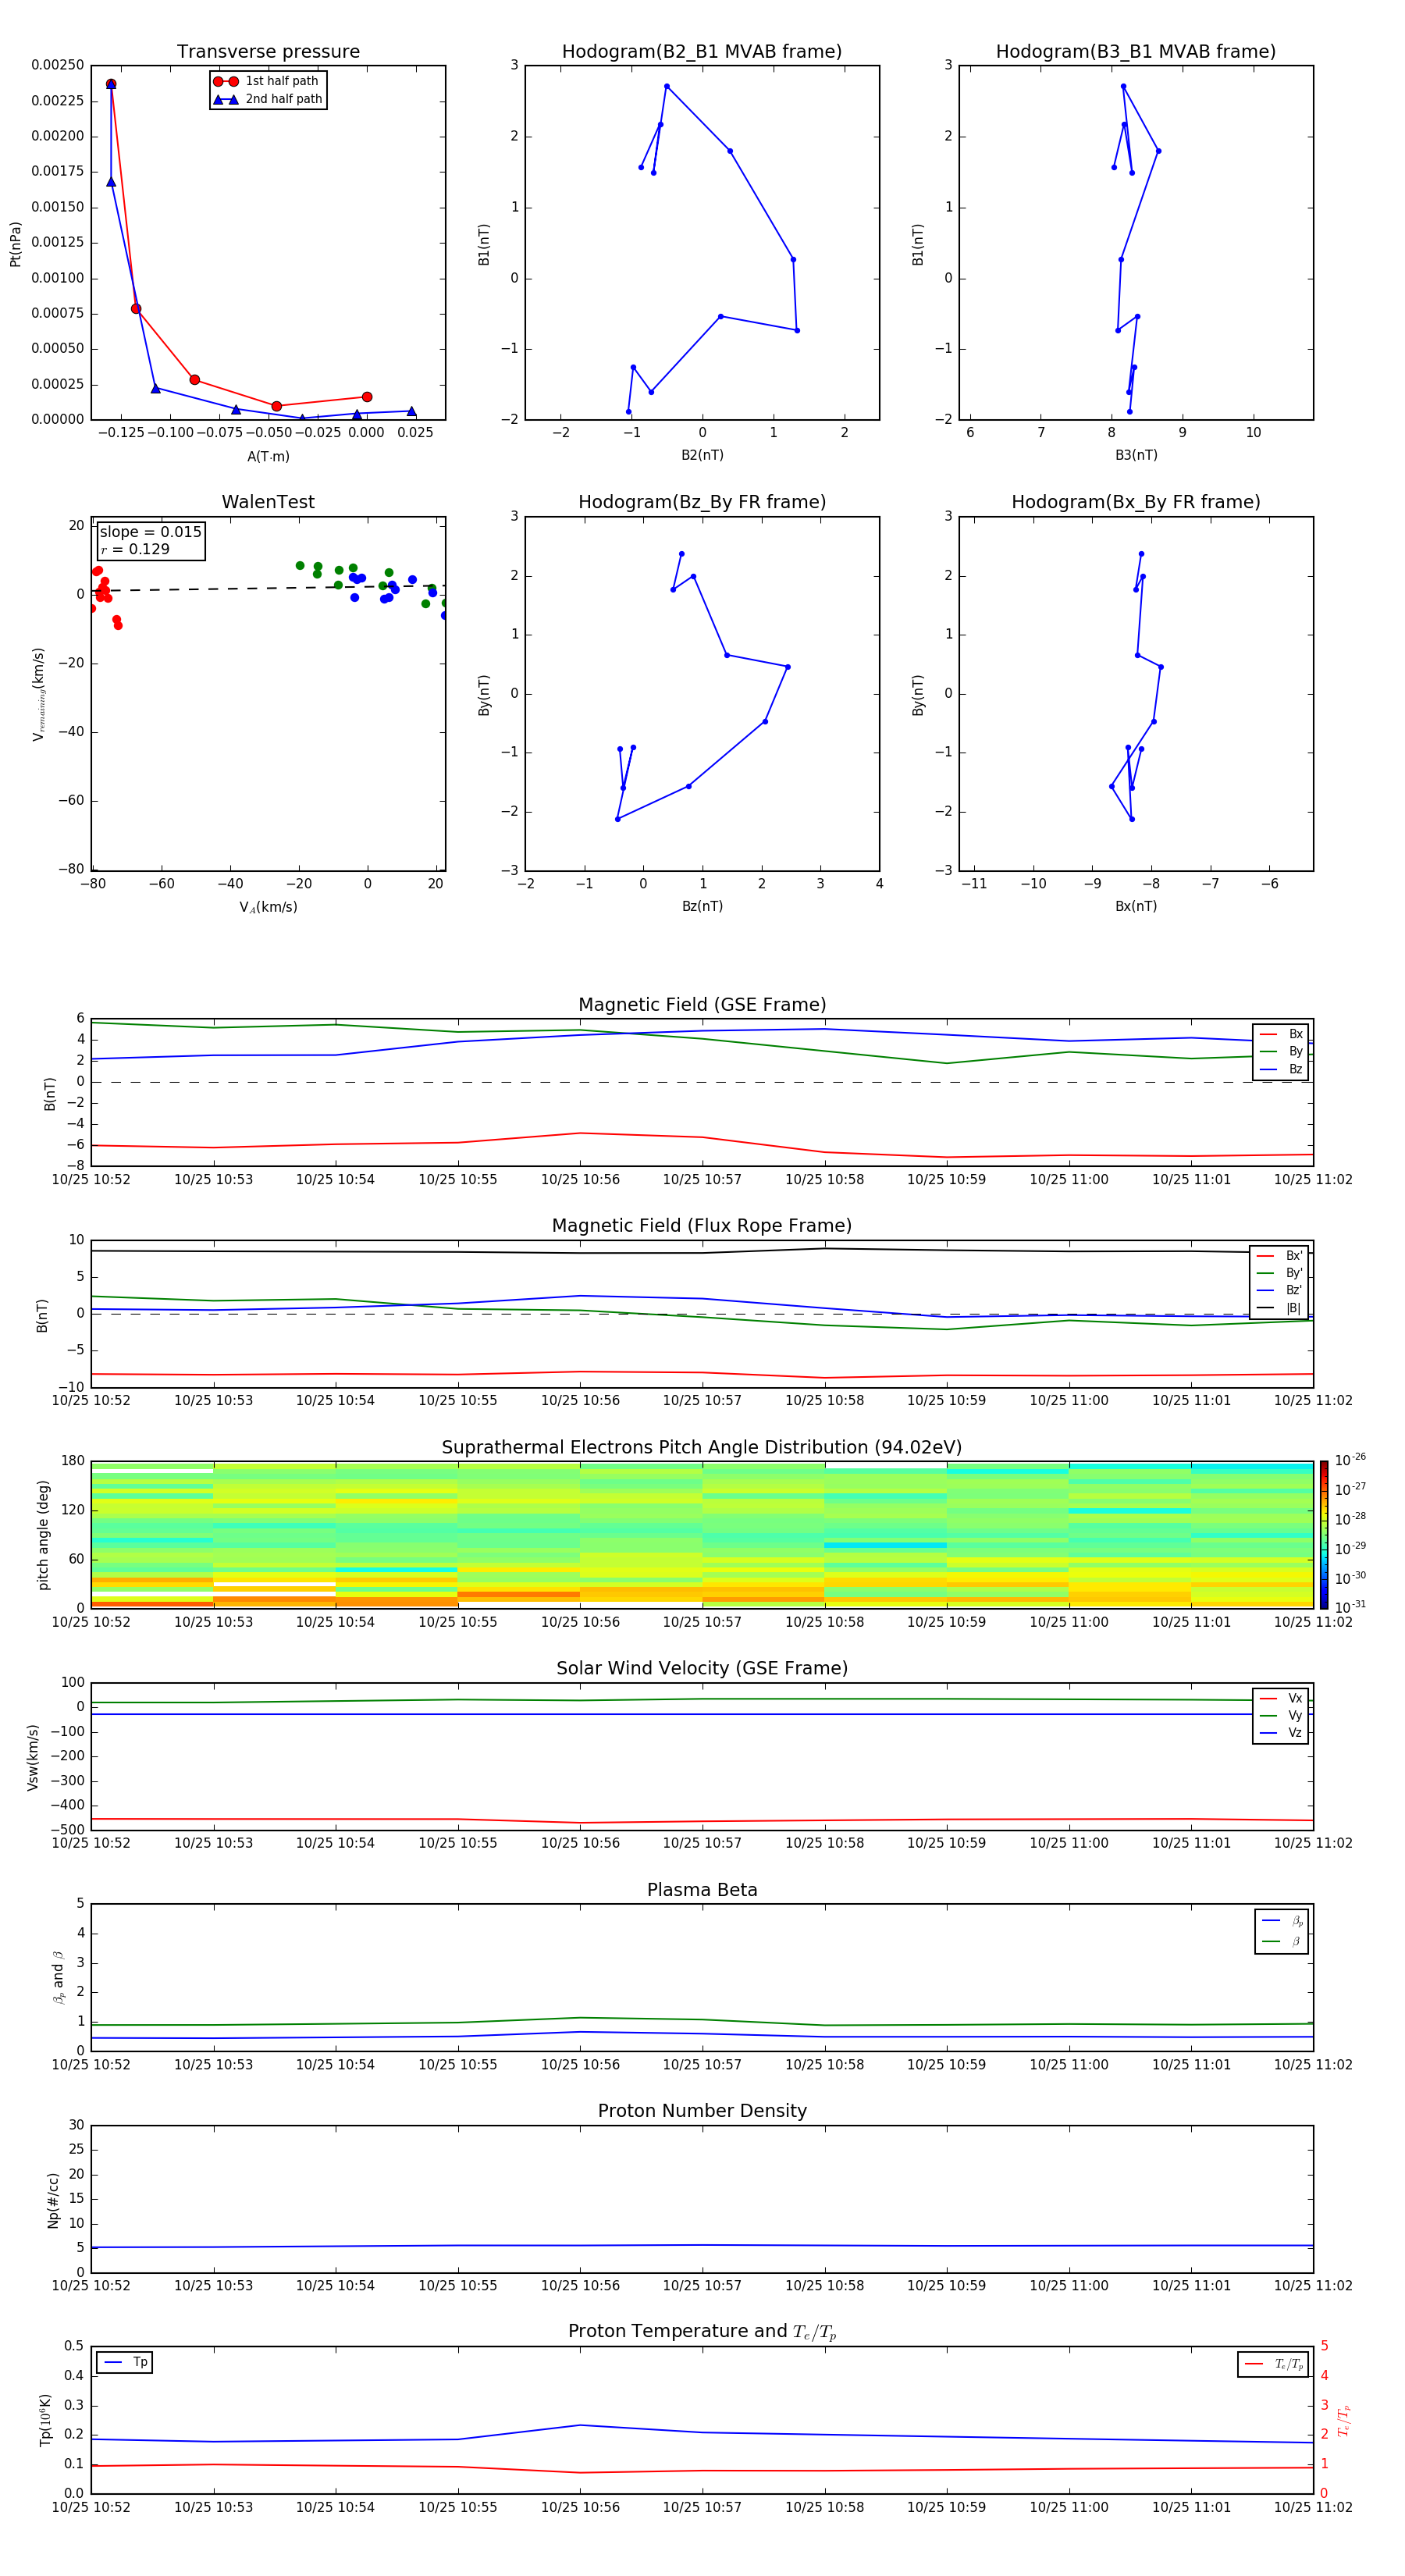Click the 'Transverse pressure' plot title
Image resolution: width=1405 pixels, height=2576 pixels.
click(x=268, y=52)
